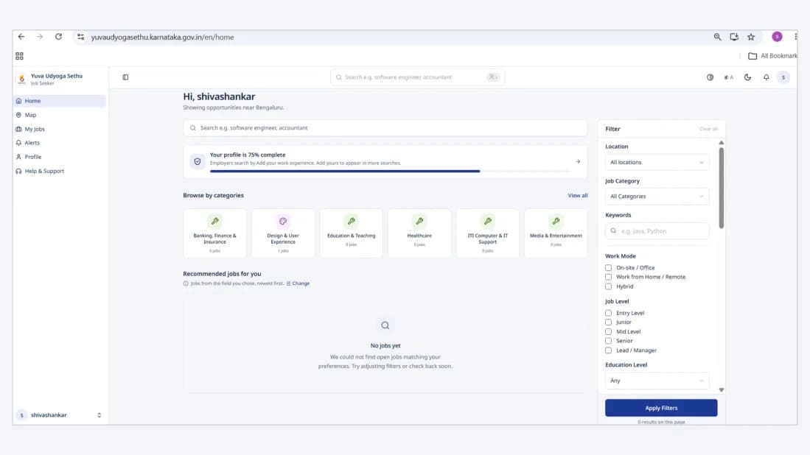This screenshot has width=810, height=455.
Task: Open the purple browser profile avatar
Action: pyautogui.click(x=777, y=37)
